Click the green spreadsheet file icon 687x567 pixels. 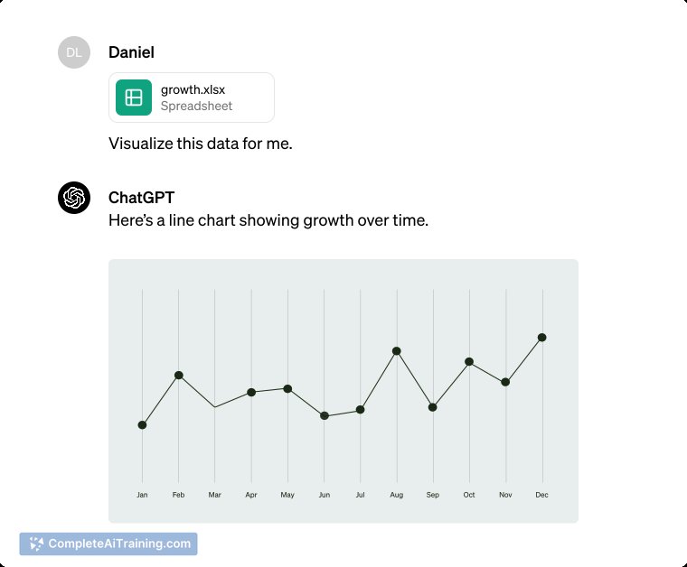134,98
